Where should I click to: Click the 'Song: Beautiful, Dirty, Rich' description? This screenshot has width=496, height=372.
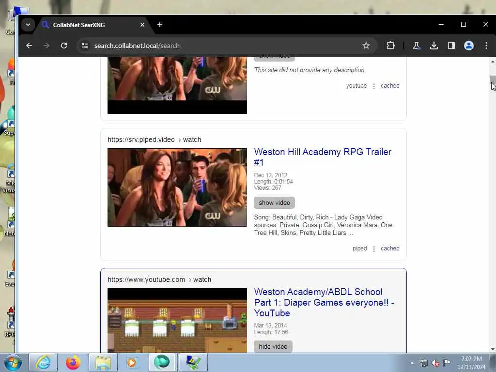(x=323, y=225)
